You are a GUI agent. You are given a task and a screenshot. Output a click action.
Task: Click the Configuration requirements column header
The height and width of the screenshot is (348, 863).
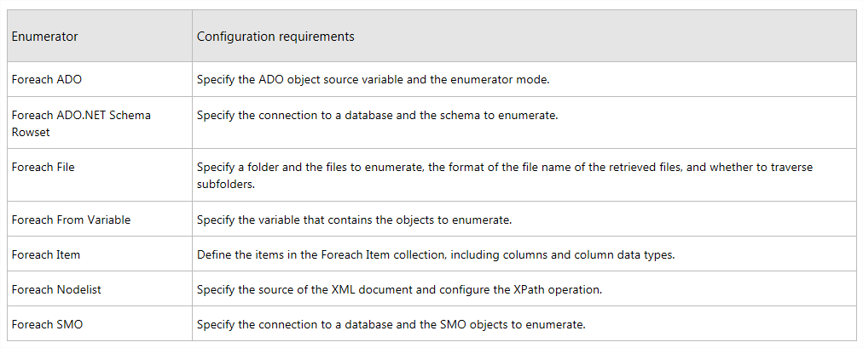coord(275,37)
